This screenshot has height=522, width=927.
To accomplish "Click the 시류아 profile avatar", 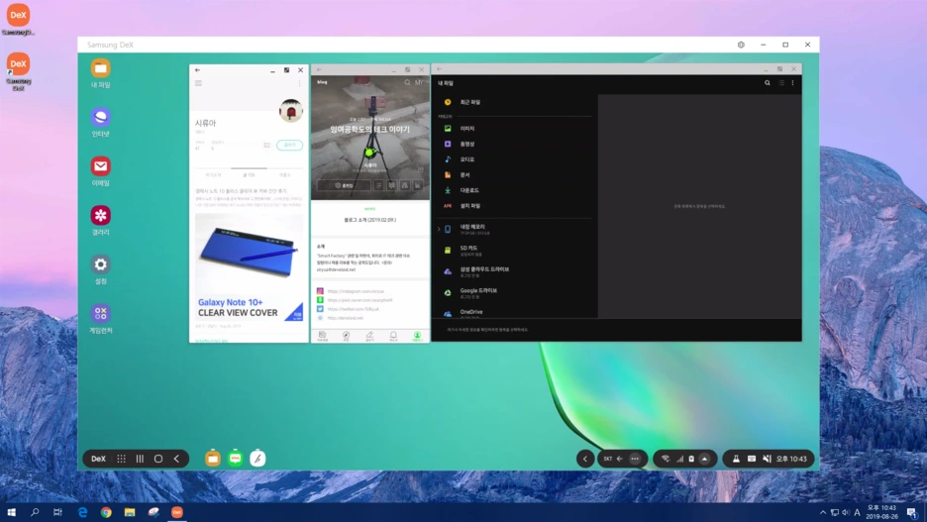I will 291,111.
